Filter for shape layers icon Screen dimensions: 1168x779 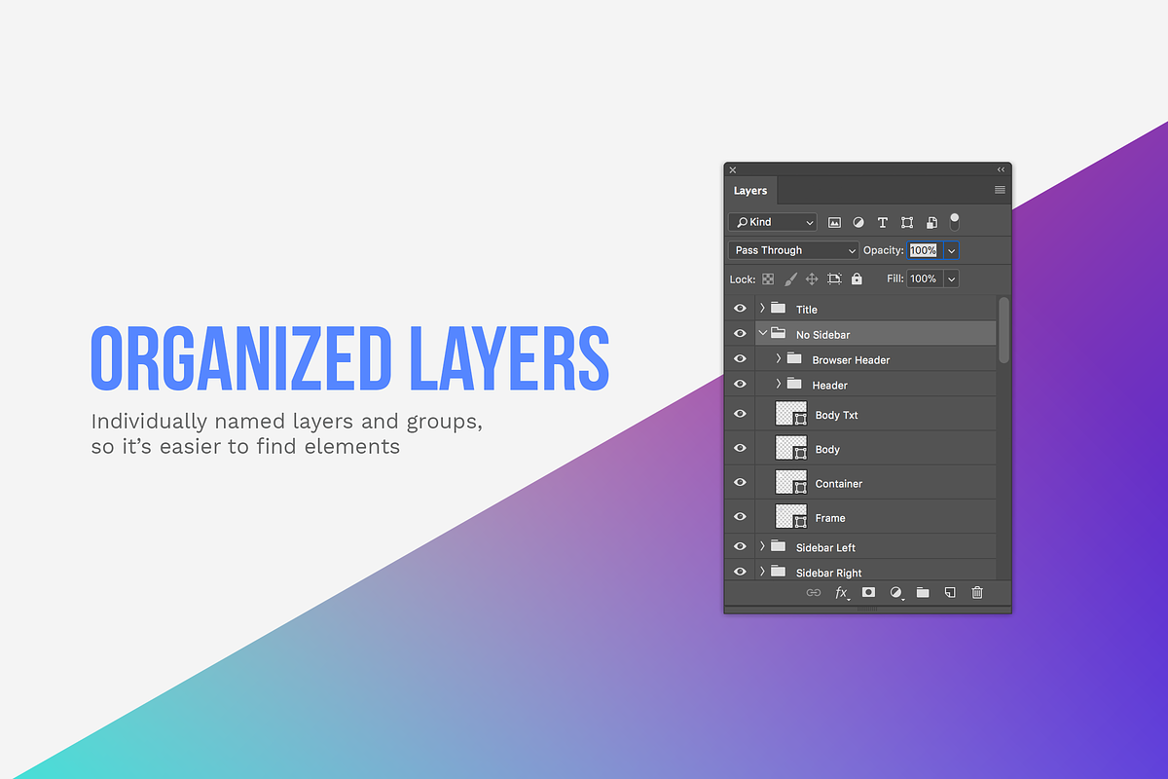coord(907,222)
